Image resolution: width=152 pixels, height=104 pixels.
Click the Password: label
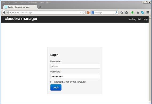55,72
